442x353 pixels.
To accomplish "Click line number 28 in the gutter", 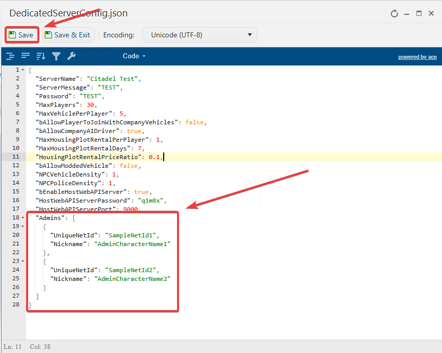I will pyautogui.click(x=16, y=304).
